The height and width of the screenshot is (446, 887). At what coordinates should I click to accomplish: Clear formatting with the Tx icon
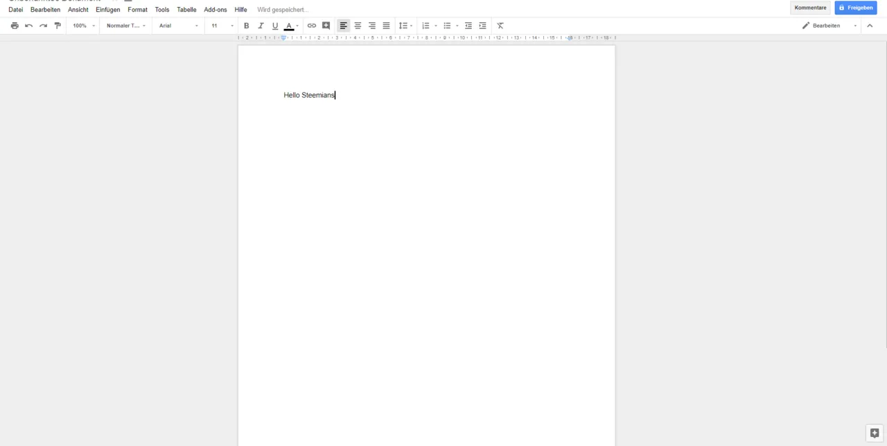pos(500,26)
